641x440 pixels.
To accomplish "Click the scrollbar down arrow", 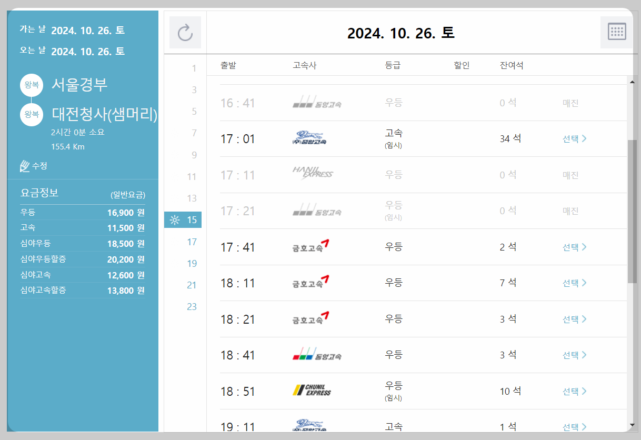I will click(x=632, y=425).
